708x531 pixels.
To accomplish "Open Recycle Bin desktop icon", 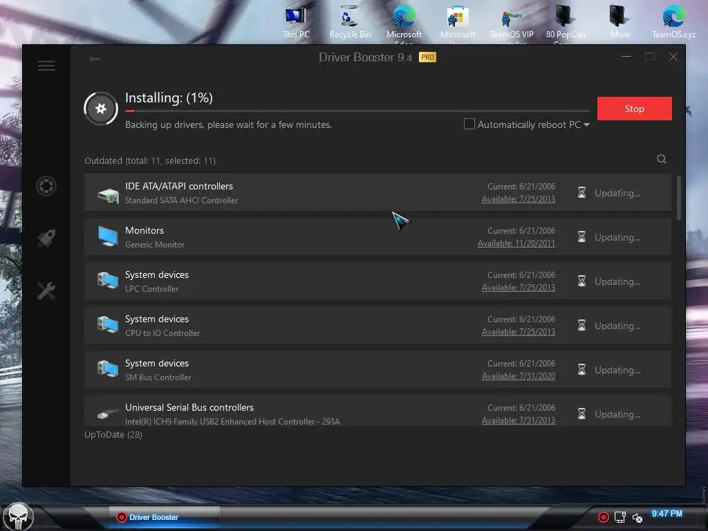I will pyautogui.click(x=350, y=23).
